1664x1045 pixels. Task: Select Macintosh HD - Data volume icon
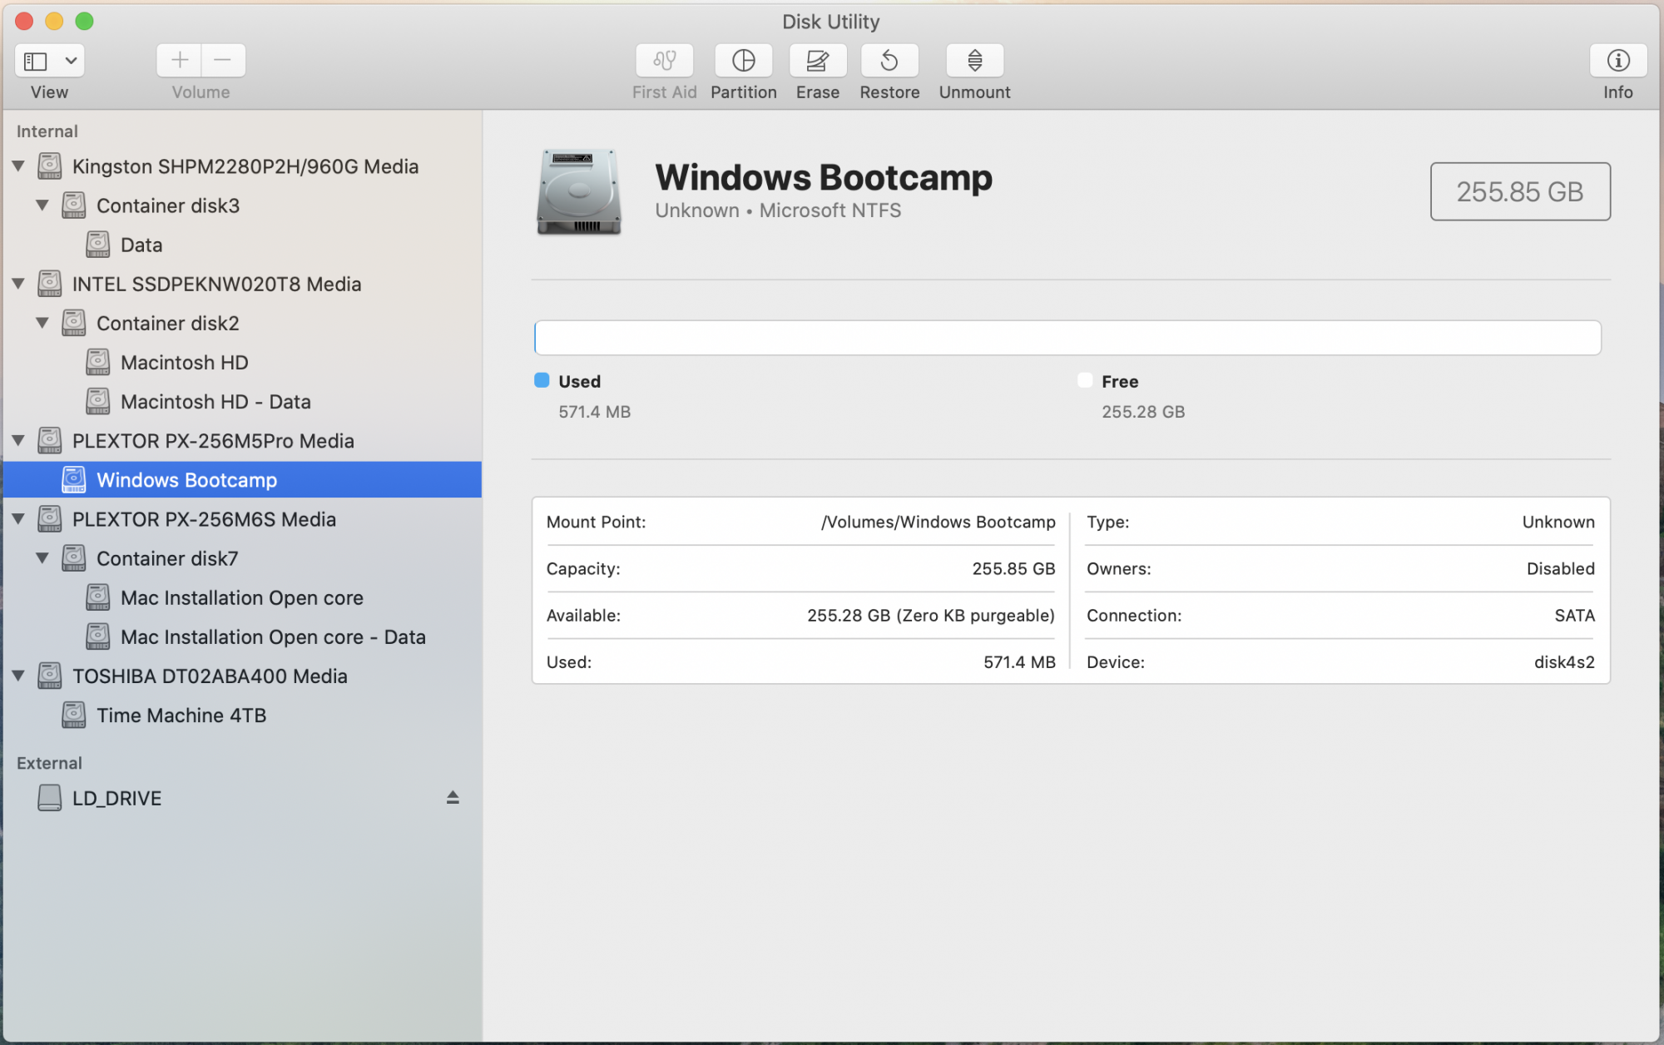[98, 401]
